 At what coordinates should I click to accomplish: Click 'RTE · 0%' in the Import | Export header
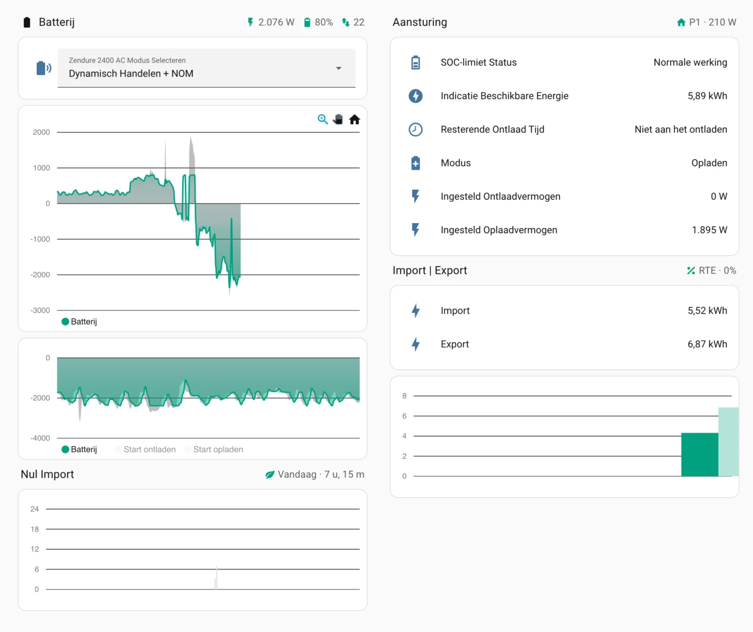718,270
